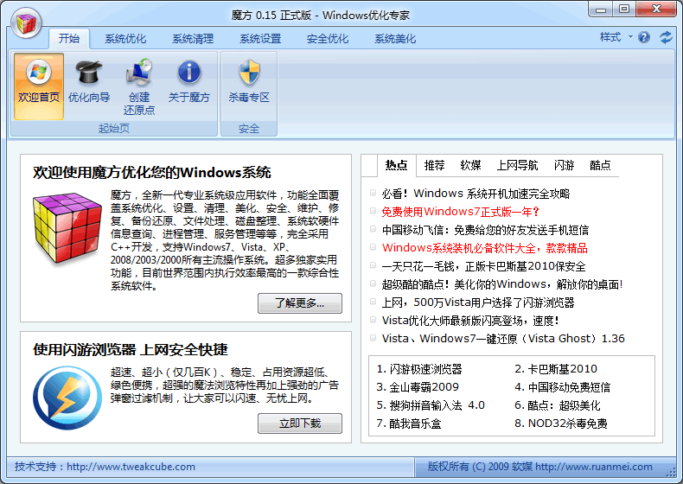Open the tweakcube.com support link
This screenshot has width=683, height=484.
tap(131, 467)
